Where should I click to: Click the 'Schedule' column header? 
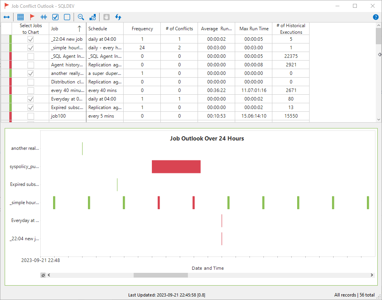pyautogui.click(x=105, y=29)
